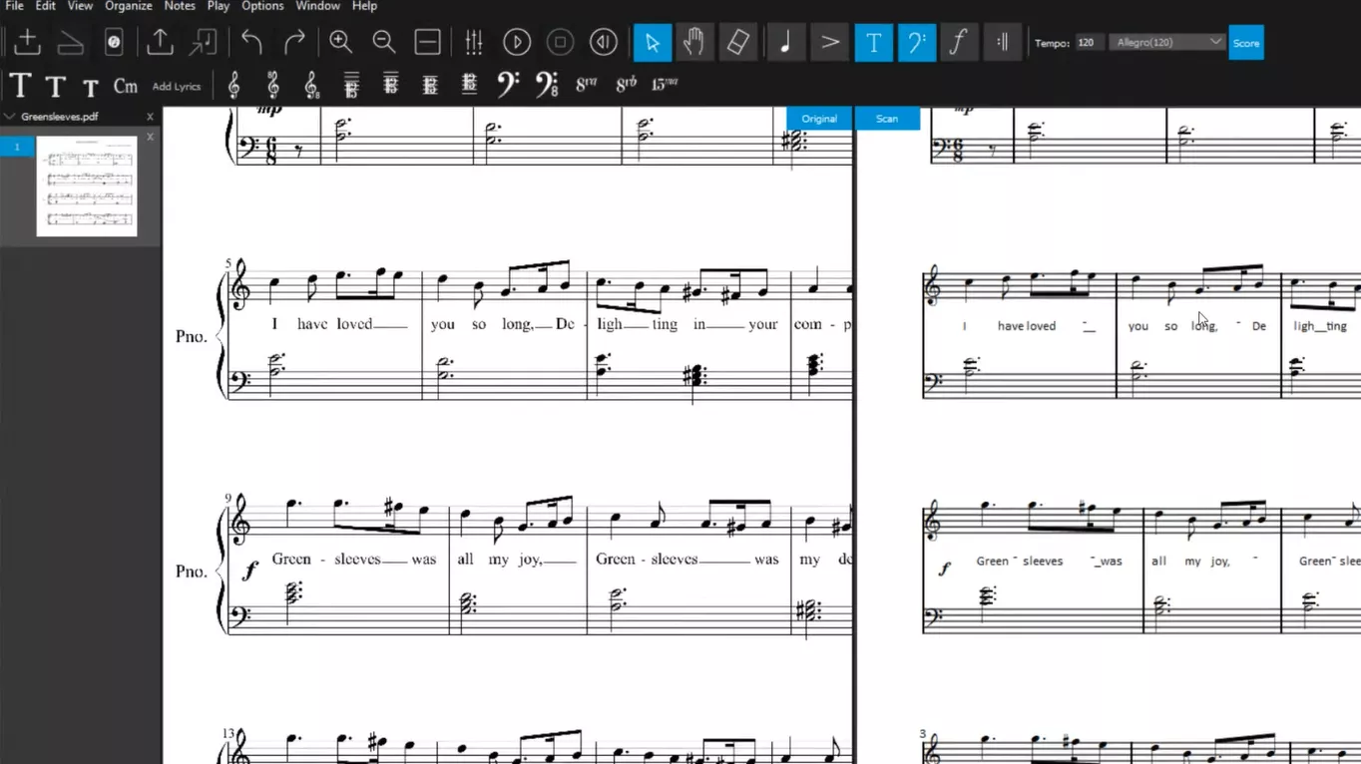This screenshot has width=1361, height=764.
Task: Click the Score button
Action: click(1245, 42)
